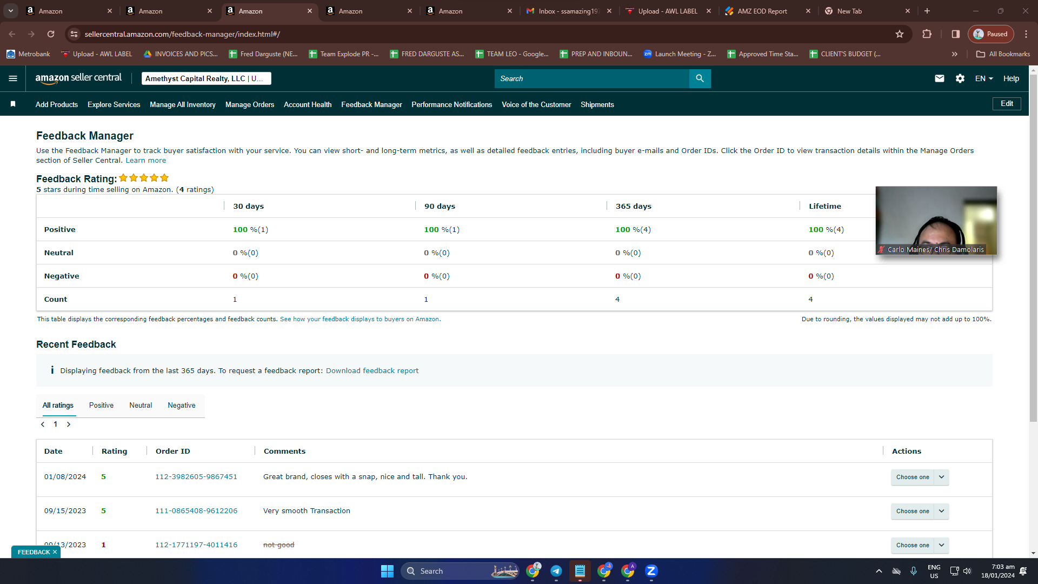The width and height of the screenshot is (1038, 584).
Task: Open the Choose one dropdown for order 112-3982605-9867451
Action: click(920, 477)
